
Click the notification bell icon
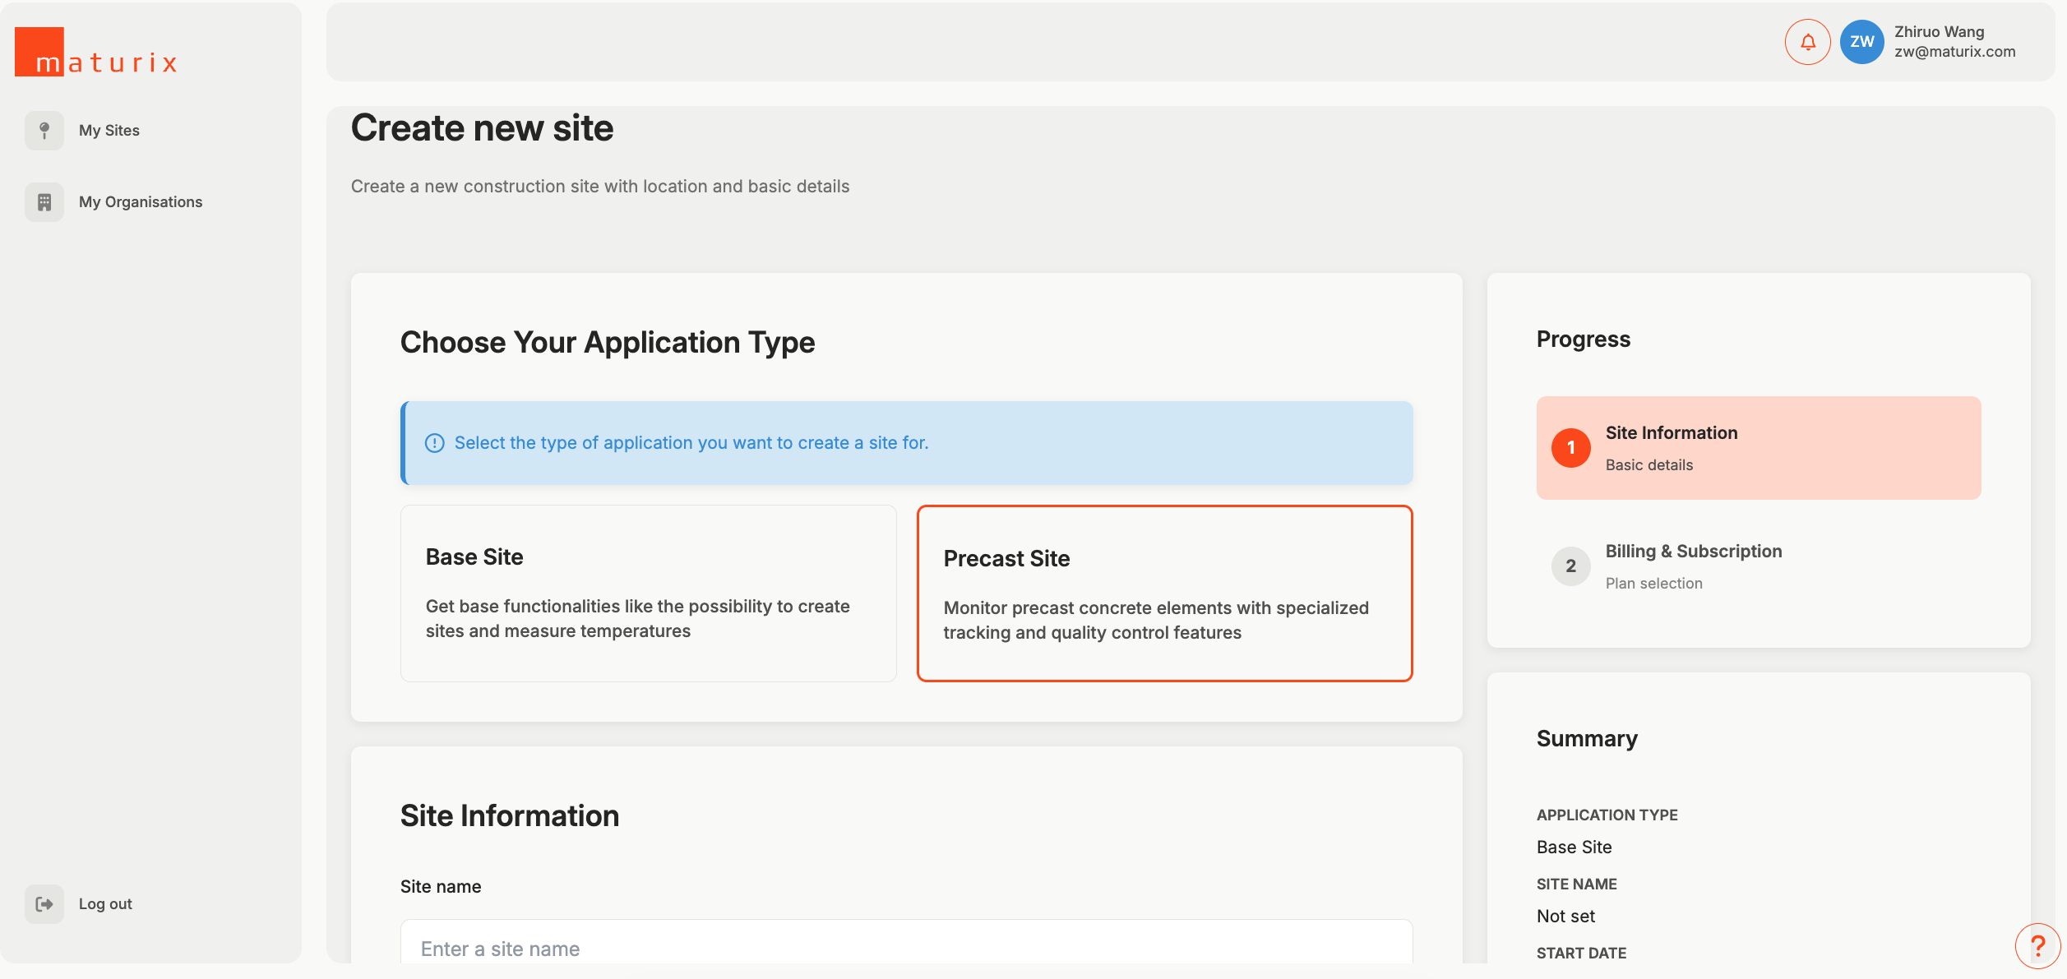click(x=1807, y=42)
